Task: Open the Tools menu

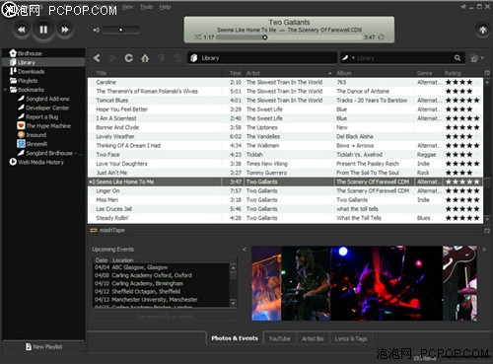Action: click(x=146, y=7)
